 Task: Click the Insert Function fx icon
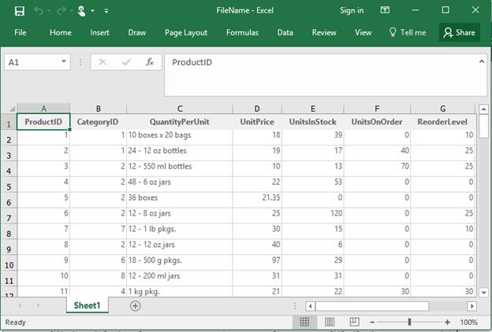(150, 62)
